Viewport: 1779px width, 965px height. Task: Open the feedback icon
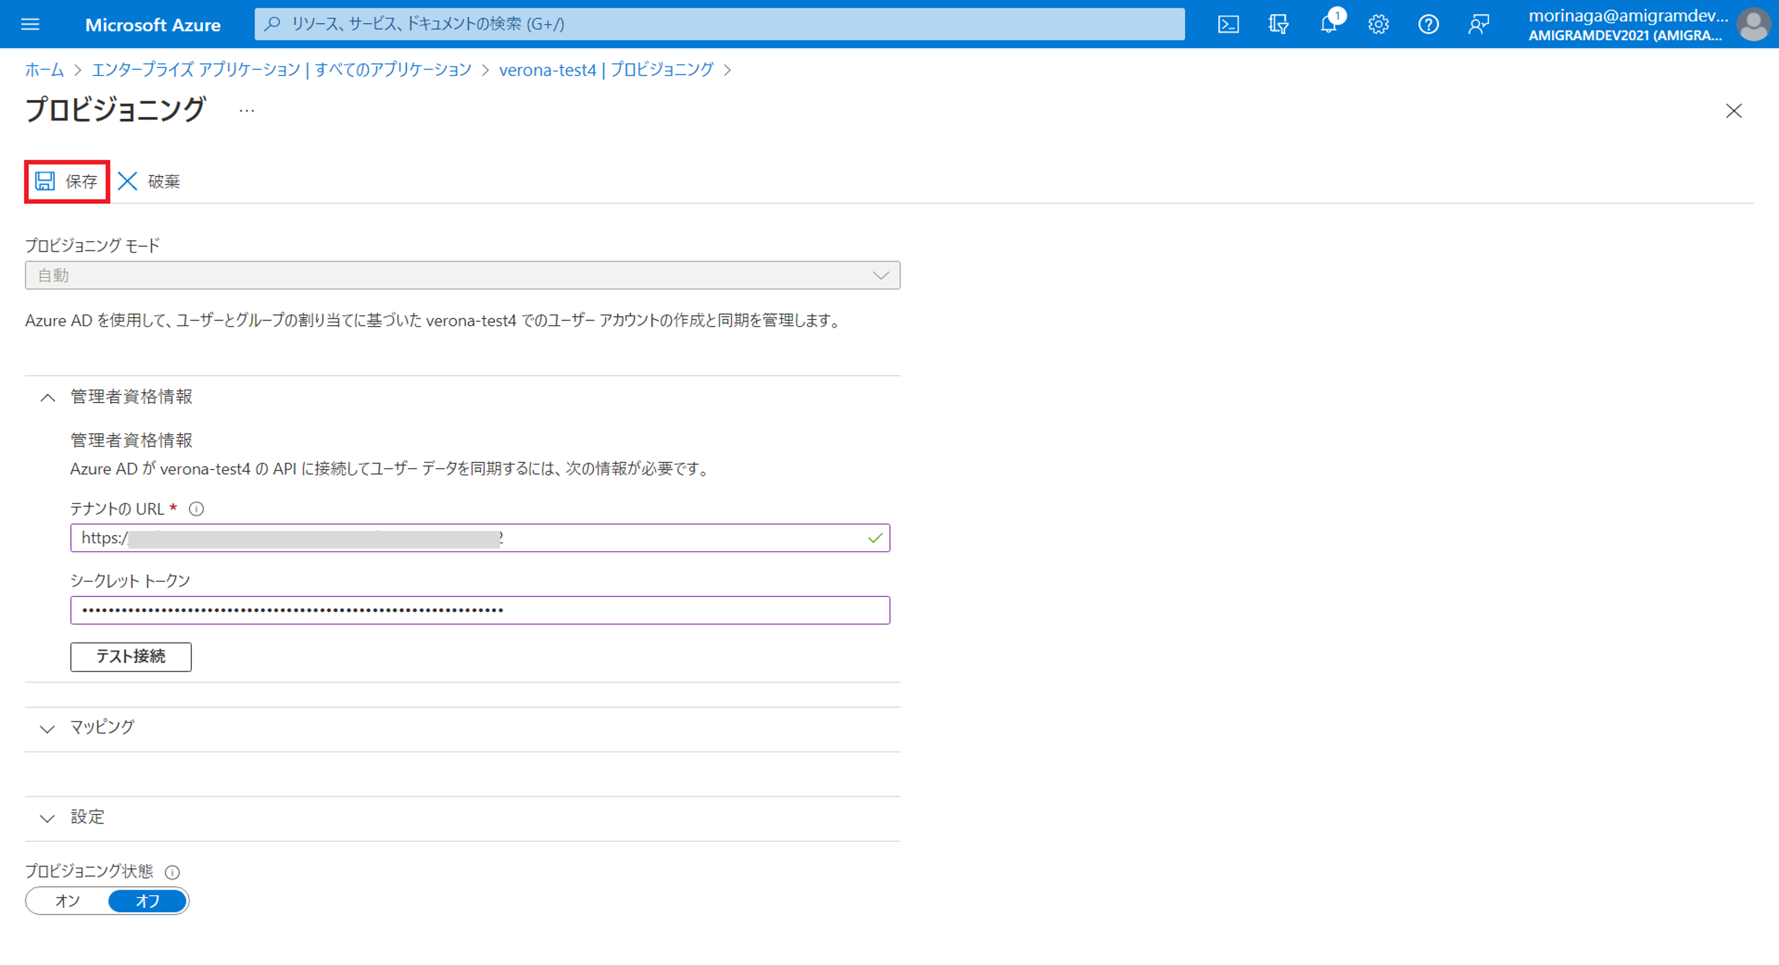1478,24
